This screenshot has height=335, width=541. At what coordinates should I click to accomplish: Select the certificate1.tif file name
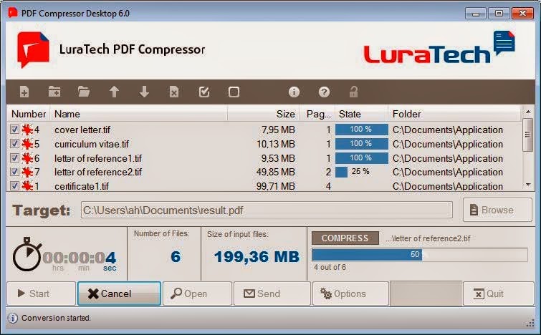tap(82, 186)
